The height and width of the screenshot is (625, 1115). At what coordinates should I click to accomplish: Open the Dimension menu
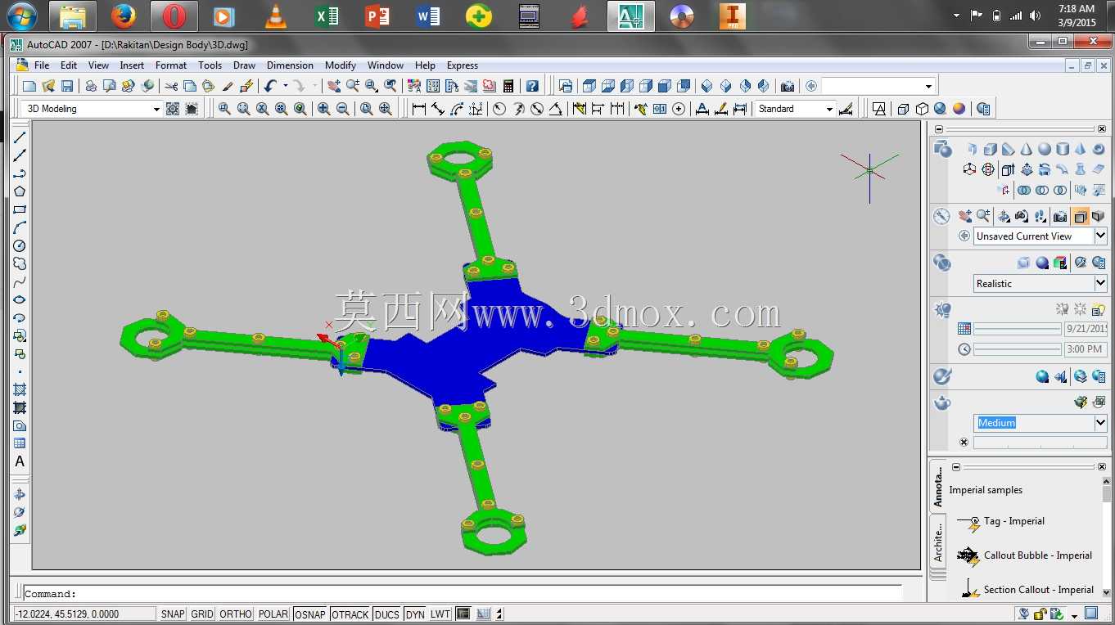[290, 65]
